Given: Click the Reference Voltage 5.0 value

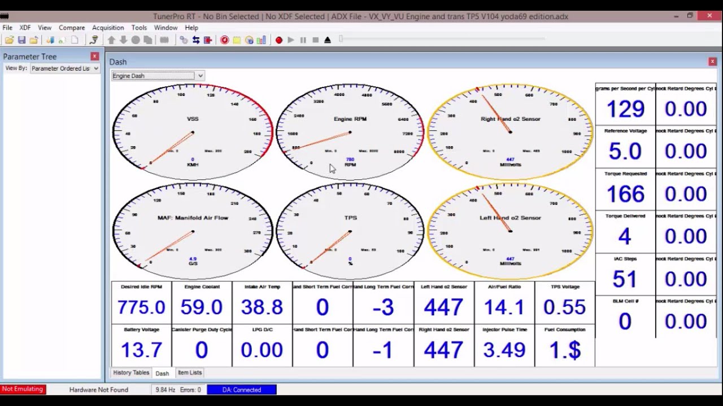Looking at the screenshot, I should [625, 151].
